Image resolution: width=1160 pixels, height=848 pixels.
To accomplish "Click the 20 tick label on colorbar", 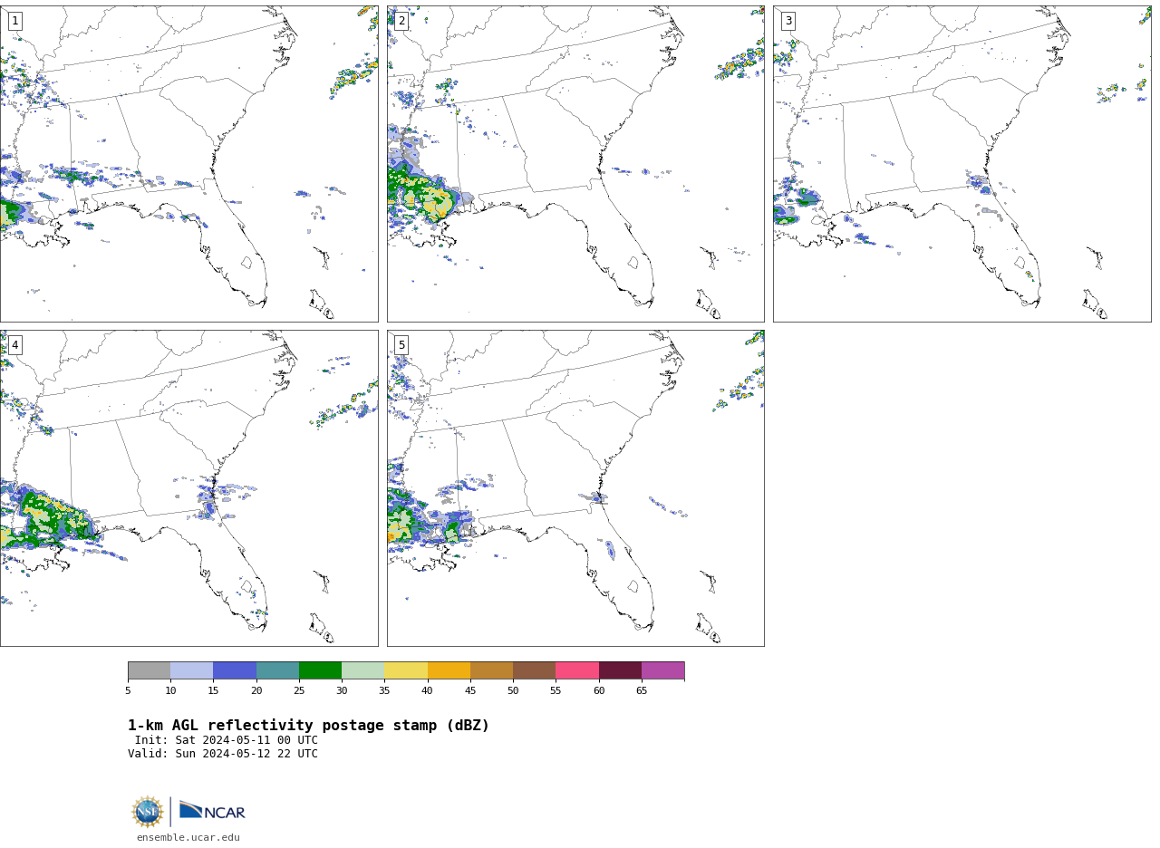I will point(256,691).
